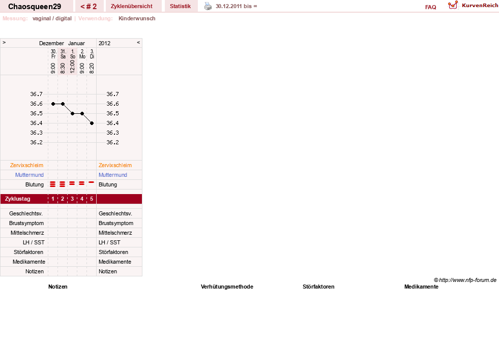This screenshot has height=347, width=499.
Task: Click the nfp-forum.de copyright link
Action: point(465,280)
